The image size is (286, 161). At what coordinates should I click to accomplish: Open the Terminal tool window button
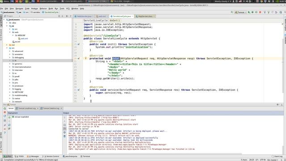point(85,157)
